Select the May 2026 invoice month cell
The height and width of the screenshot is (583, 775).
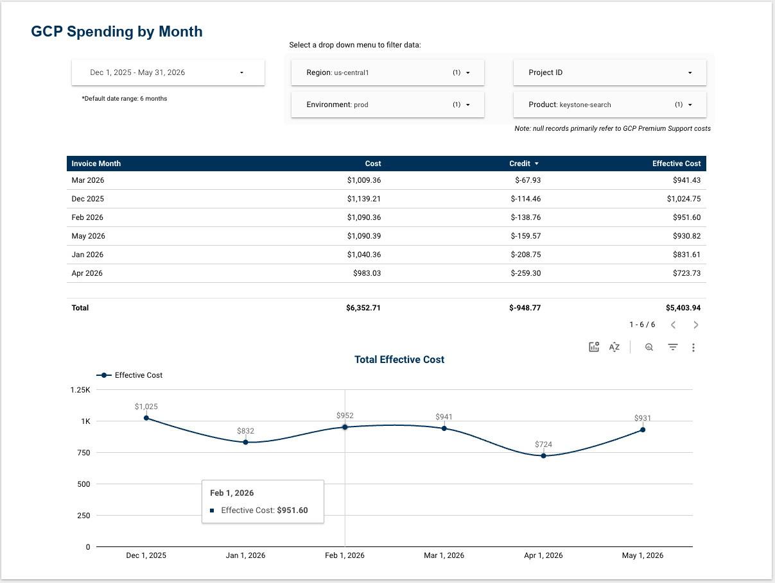pos(89,236)
